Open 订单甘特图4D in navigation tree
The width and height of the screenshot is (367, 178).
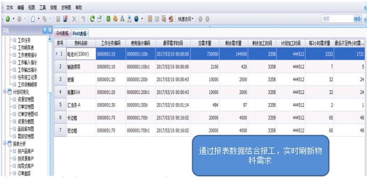click(x=28, y=114)
